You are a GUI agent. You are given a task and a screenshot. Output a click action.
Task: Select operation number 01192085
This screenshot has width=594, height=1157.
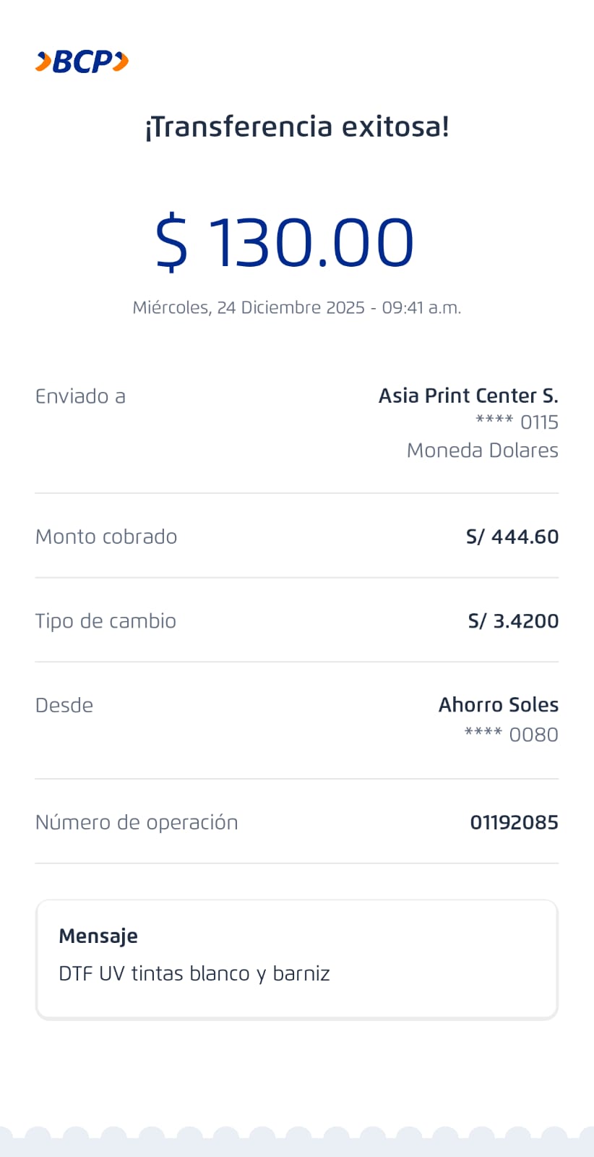pos(514,823)
